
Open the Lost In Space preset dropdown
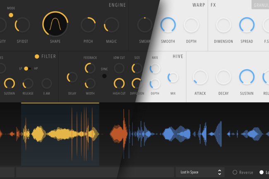tap(200, 172)
